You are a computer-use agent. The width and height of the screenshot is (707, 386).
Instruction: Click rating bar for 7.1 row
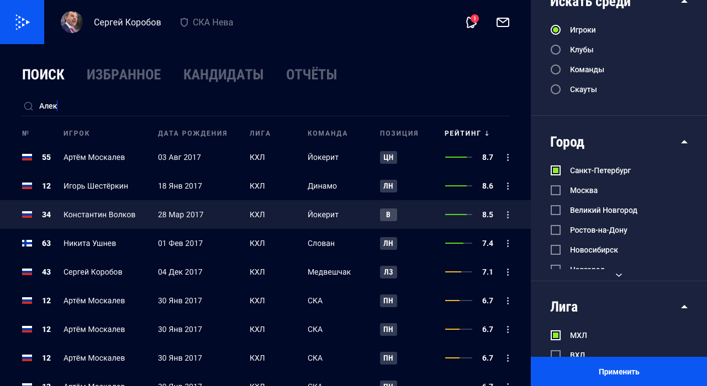[x=458, y=272]
